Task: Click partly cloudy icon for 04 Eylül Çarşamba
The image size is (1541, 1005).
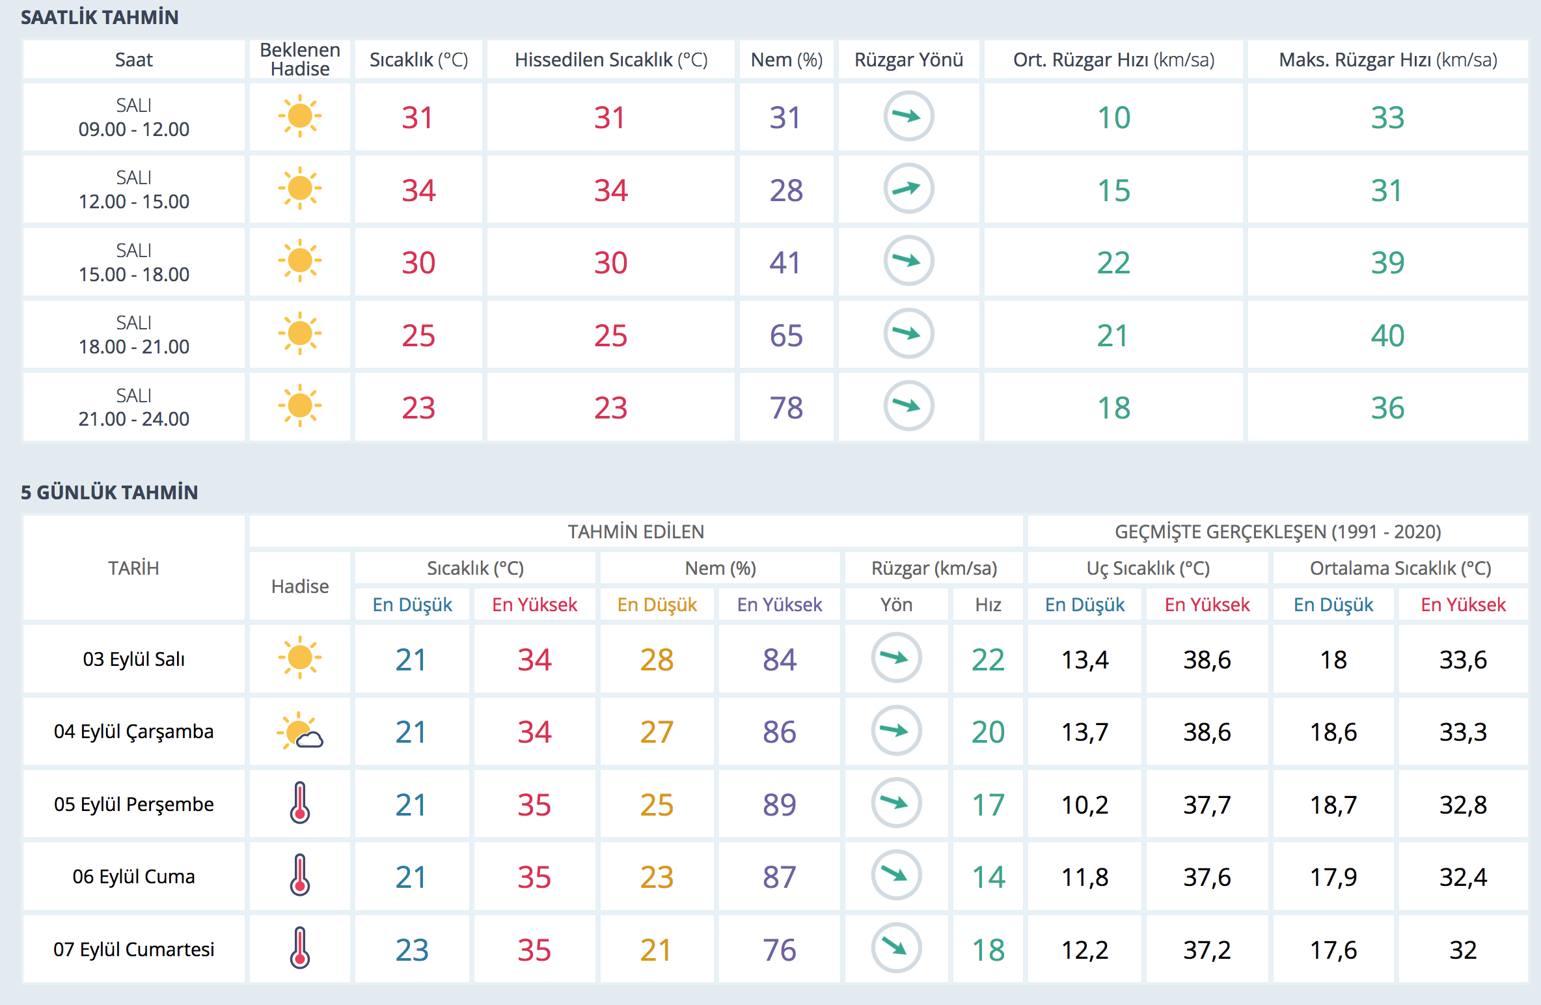Action: pos(300,732)
